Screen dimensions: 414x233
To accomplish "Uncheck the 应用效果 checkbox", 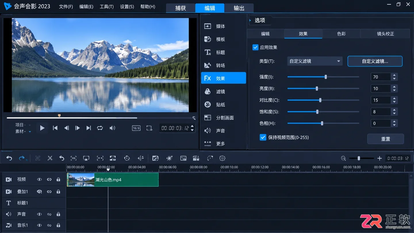I will click(x=255, y=47).
